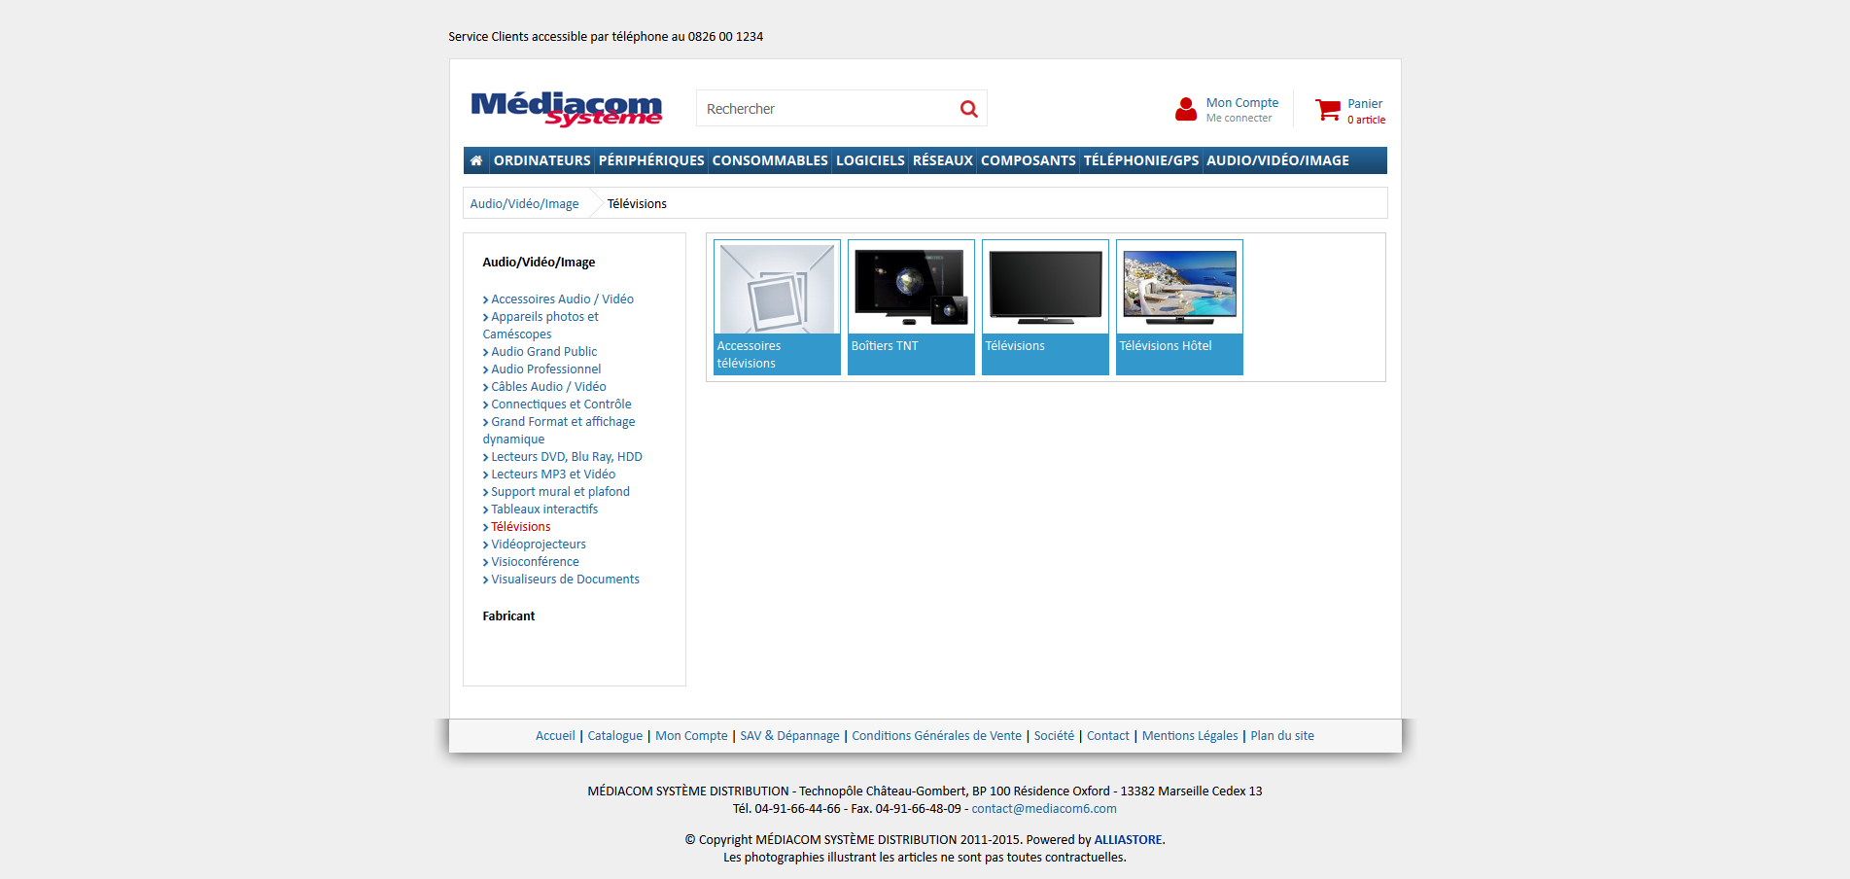Screen dimensions: 1850x879
Task: Click the Accueil footer link
Action: click(555, 735)
